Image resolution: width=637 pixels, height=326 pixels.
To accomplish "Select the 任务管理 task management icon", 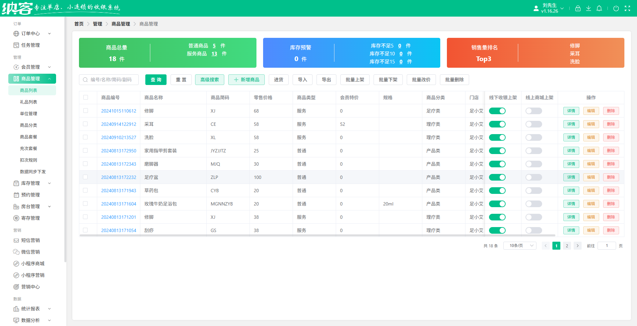I will 16,45.
